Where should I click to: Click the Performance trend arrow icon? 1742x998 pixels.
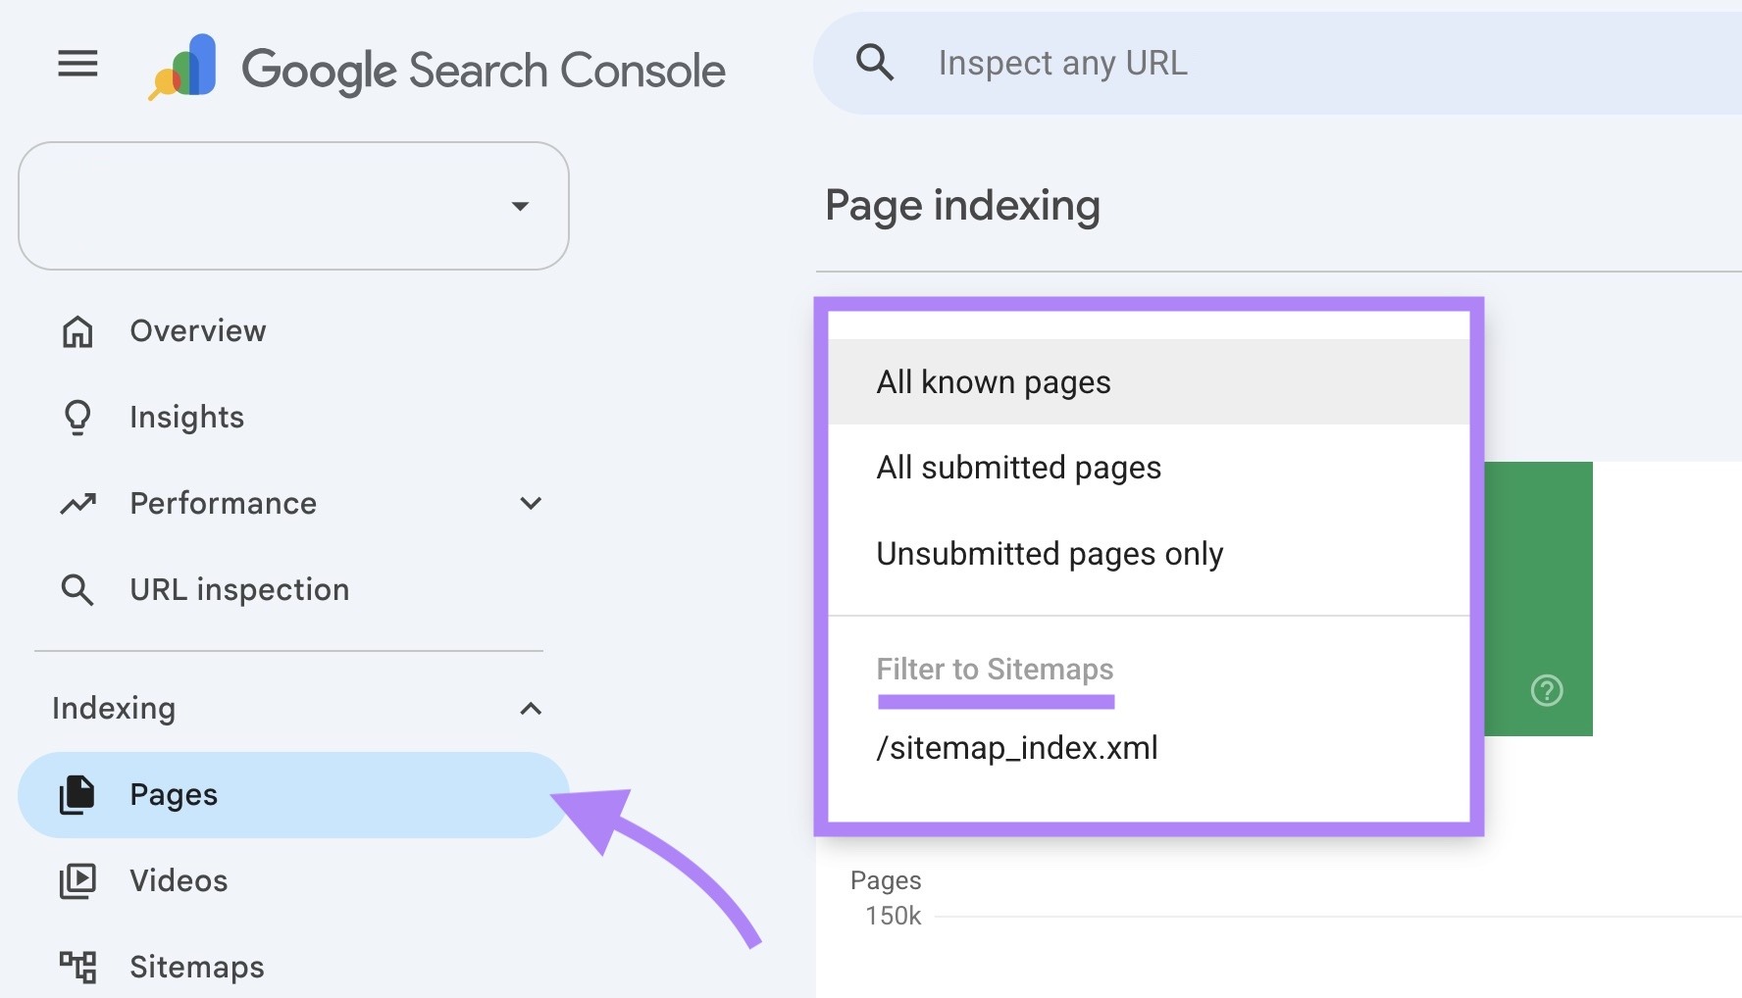(77, 503)
